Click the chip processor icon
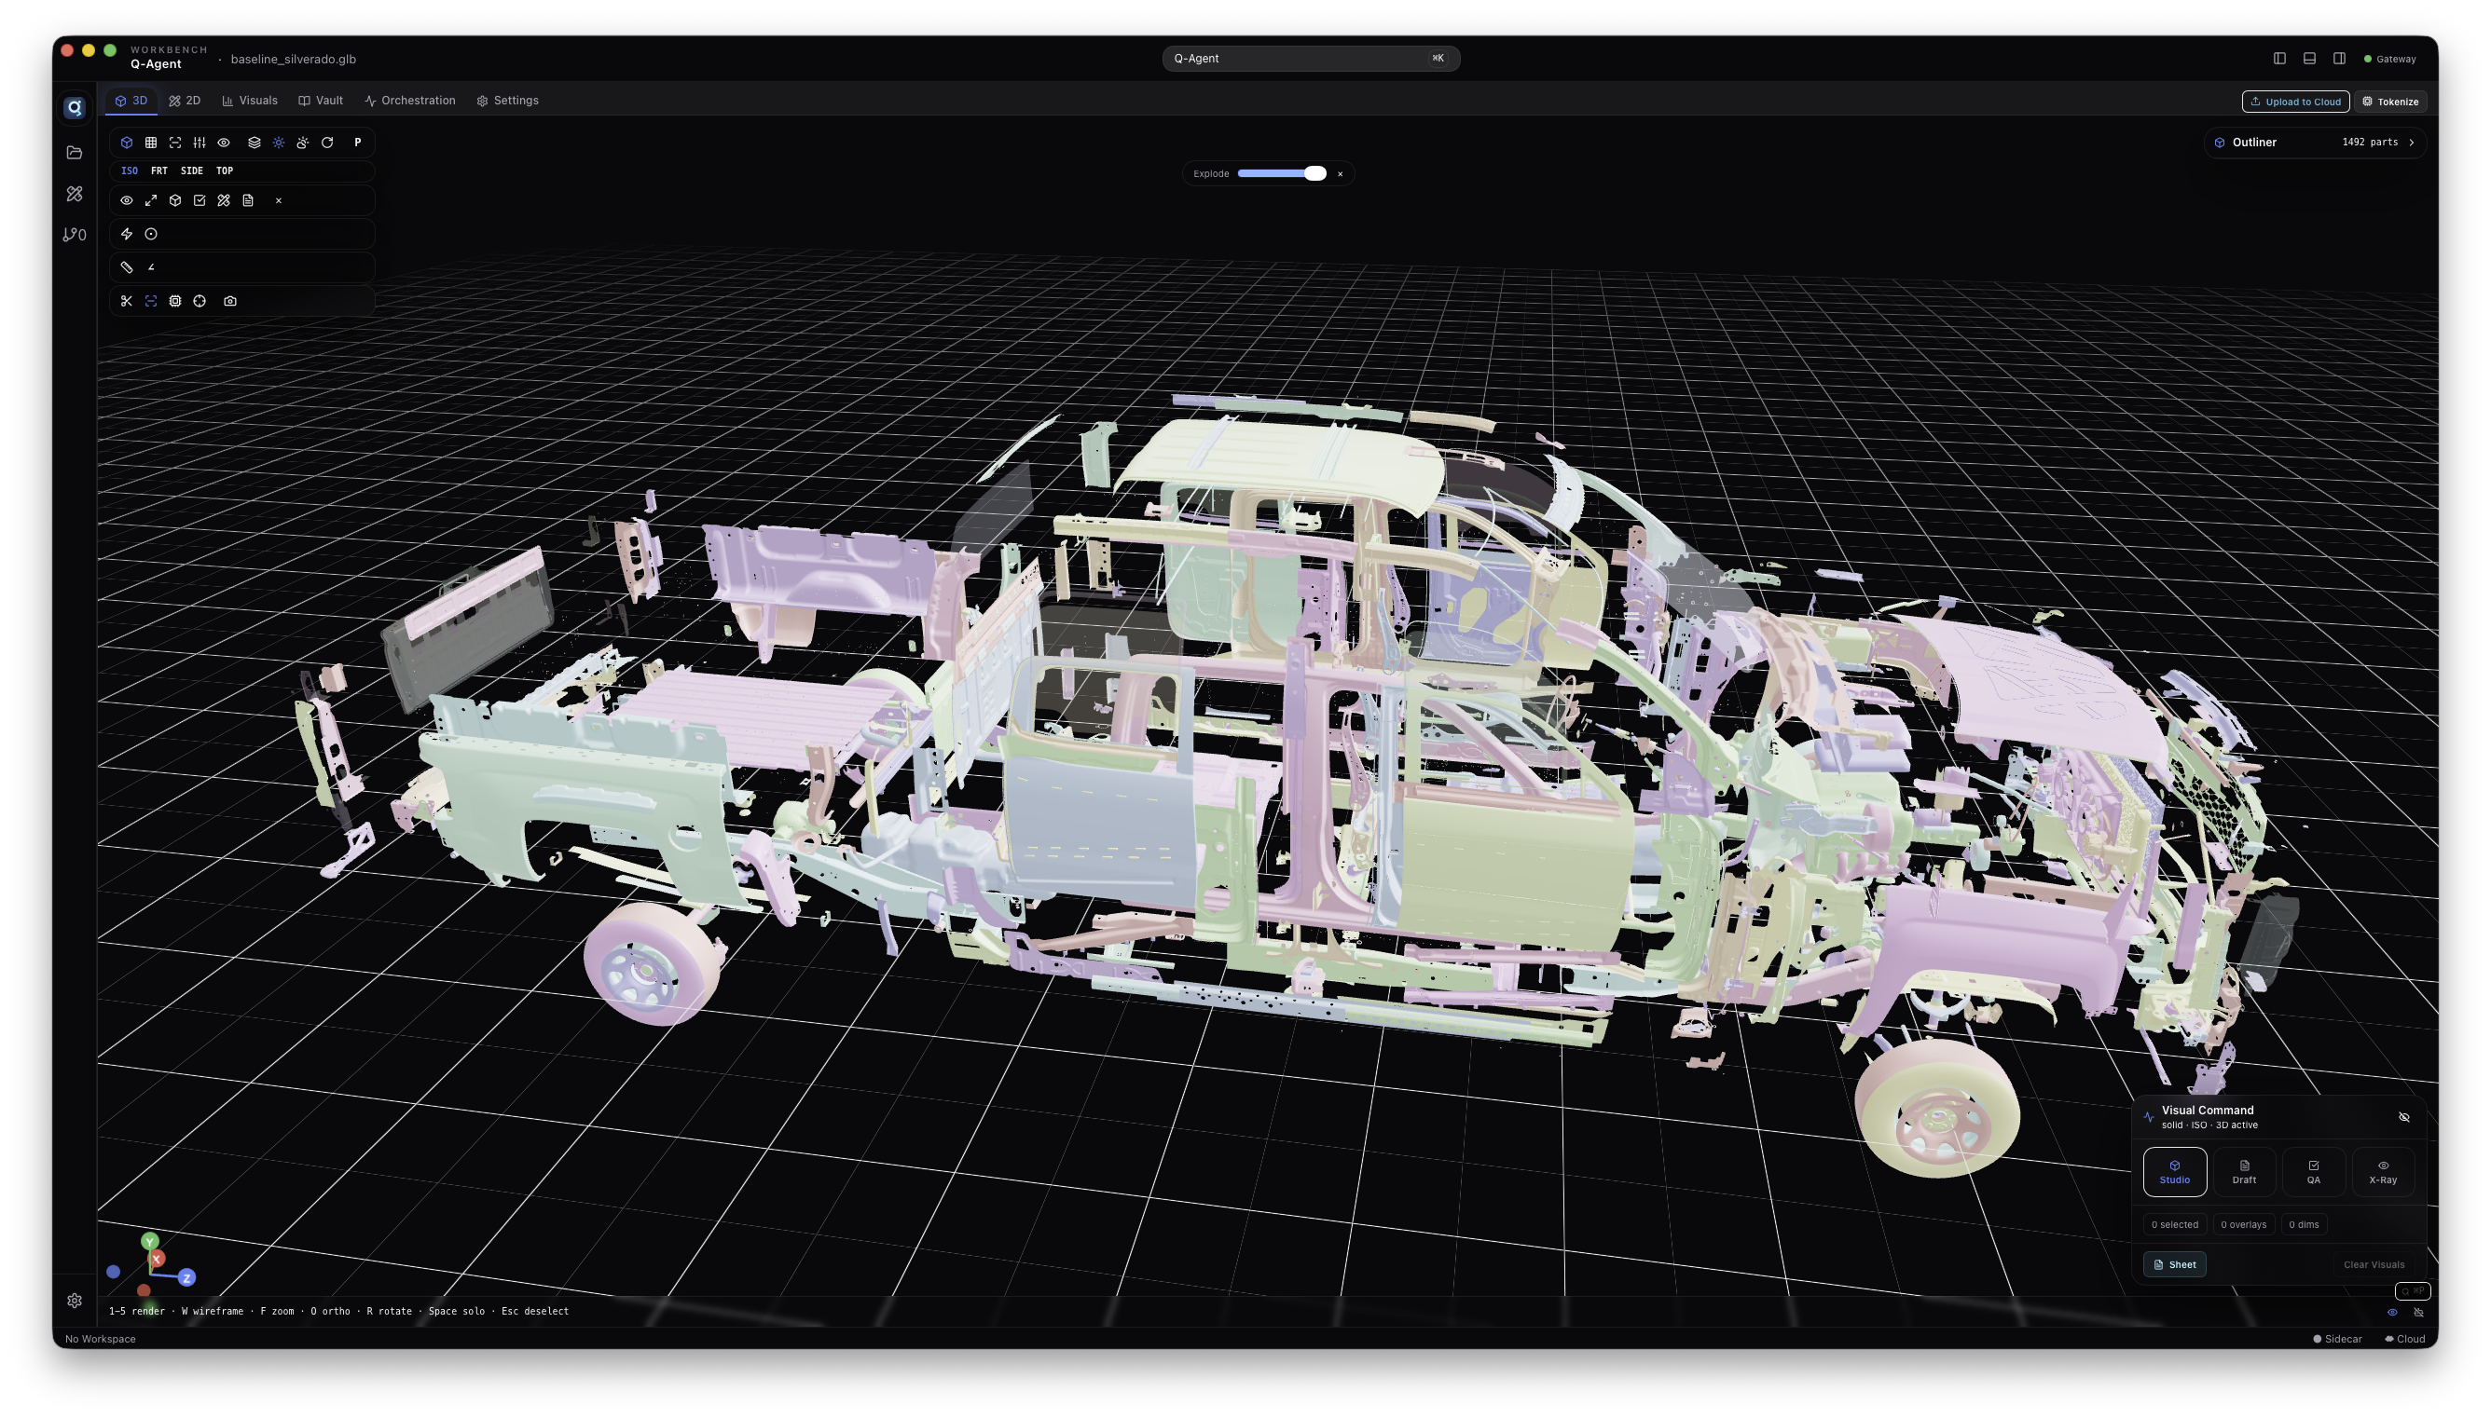This screenshot has width=2491, height=1418. [x=175, y=301]
